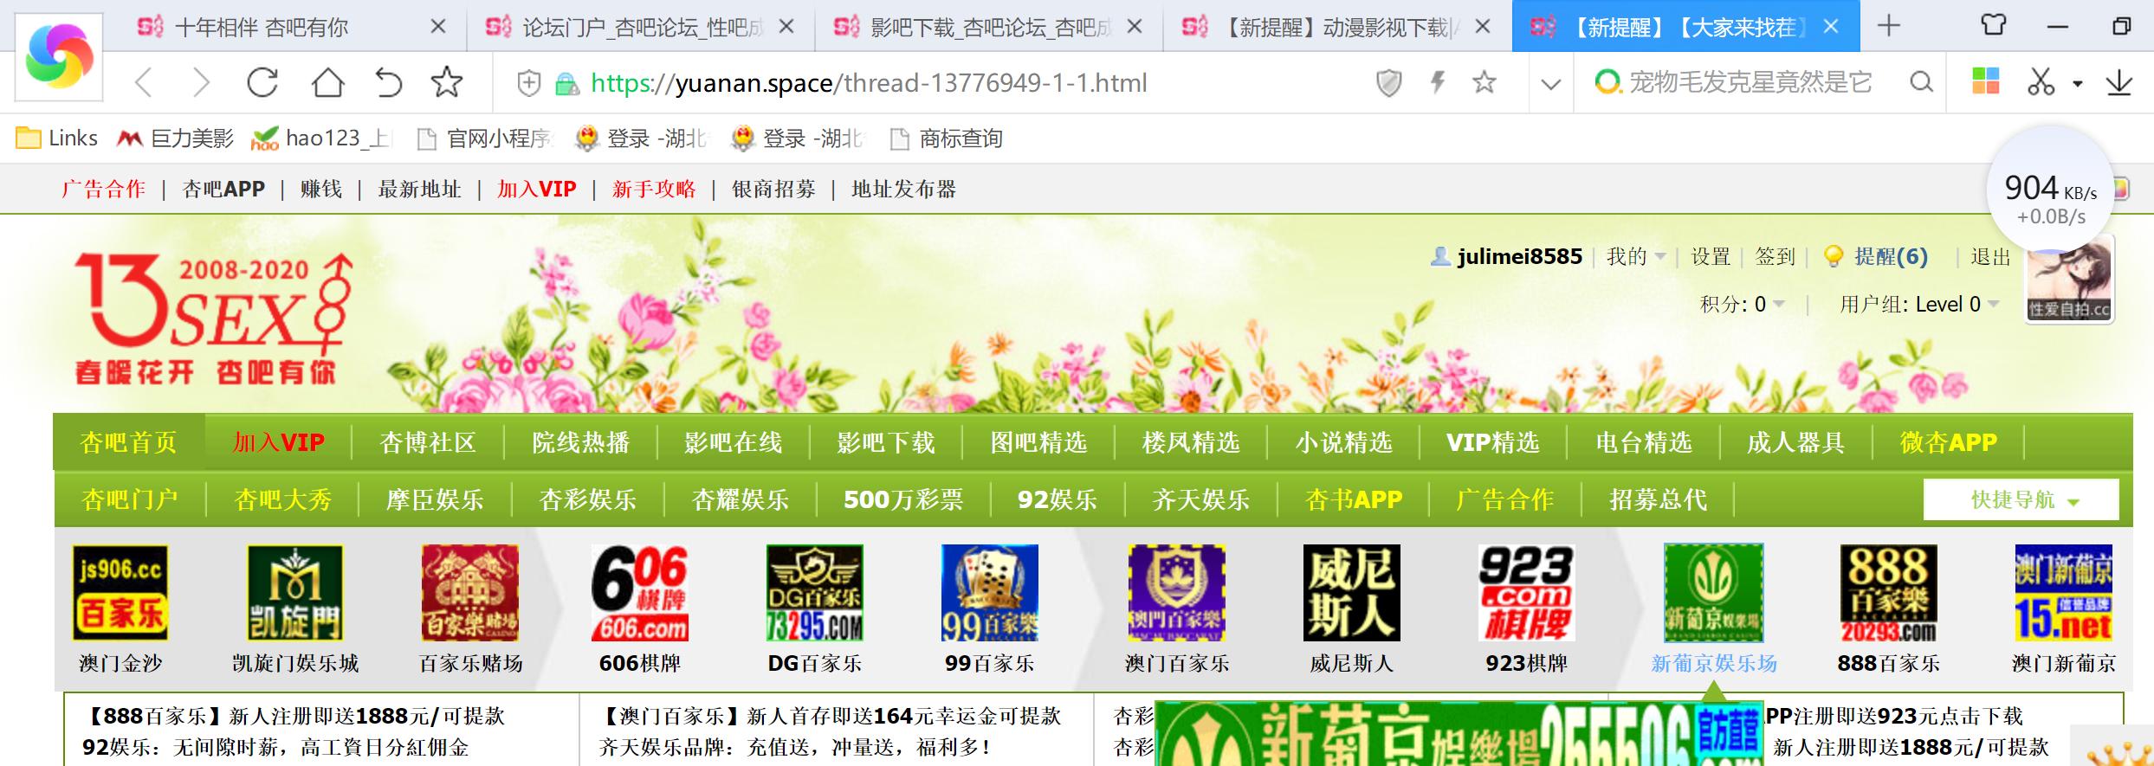Click the 360 browser colorful logo

coord(59,56)
